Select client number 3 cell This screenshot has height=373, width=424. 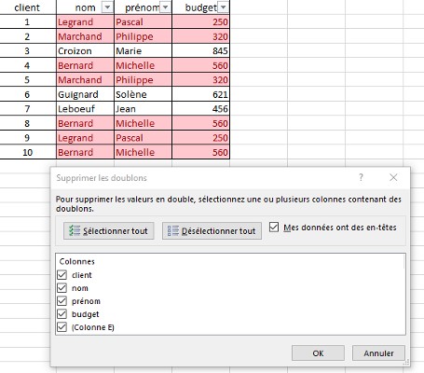[27, 51]
